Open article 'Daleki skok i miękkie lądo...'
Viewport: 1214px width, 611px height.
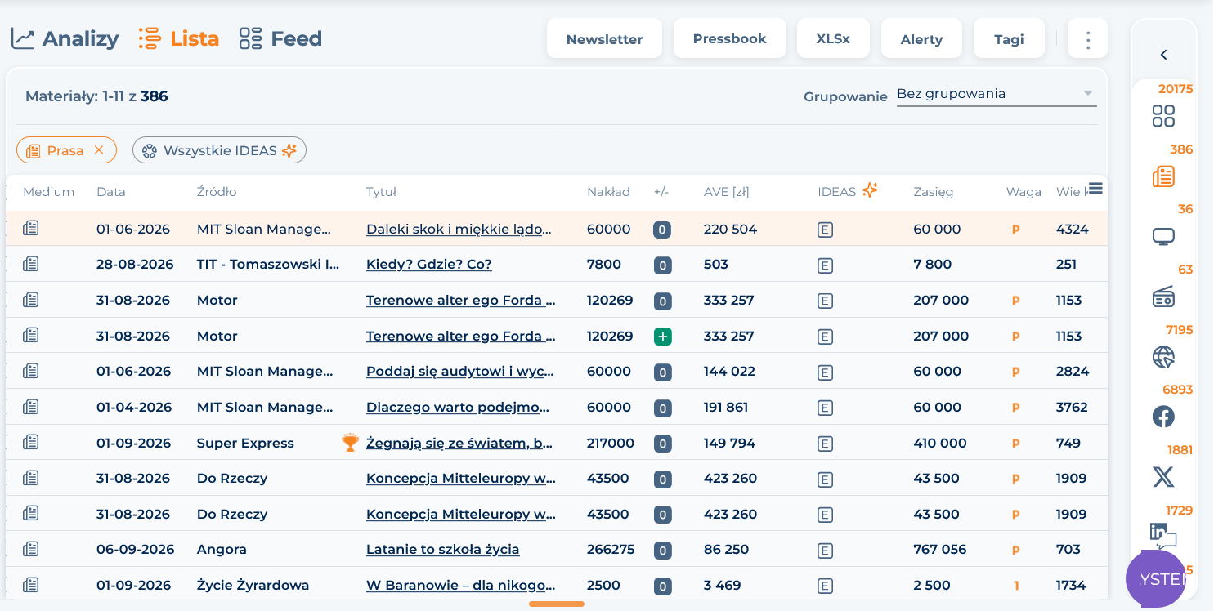[x=459, y=230]
